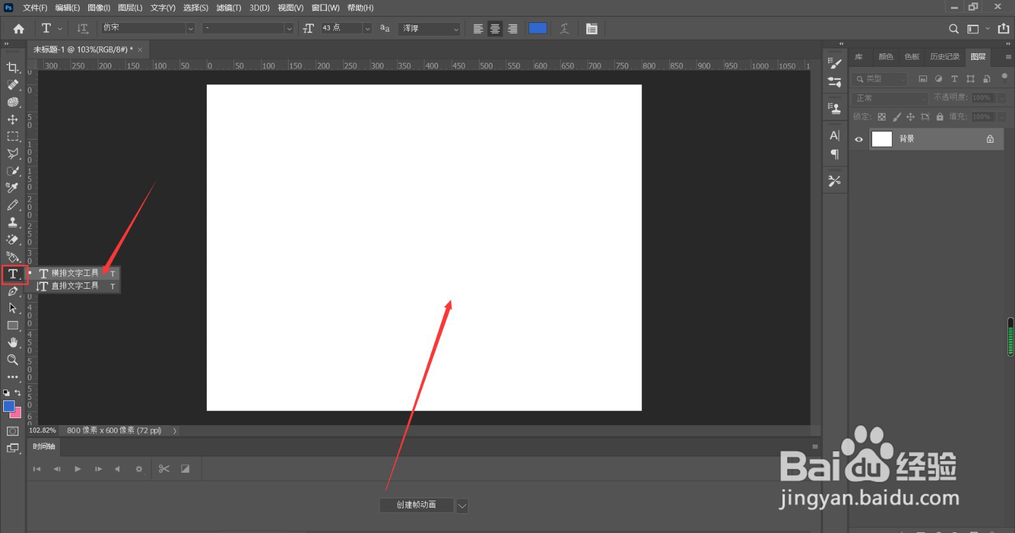Image resolution: width=1015 pixels, height=533 pixels.
Task: Click the 创建帧动画 button
Action: tap(416, 505)
